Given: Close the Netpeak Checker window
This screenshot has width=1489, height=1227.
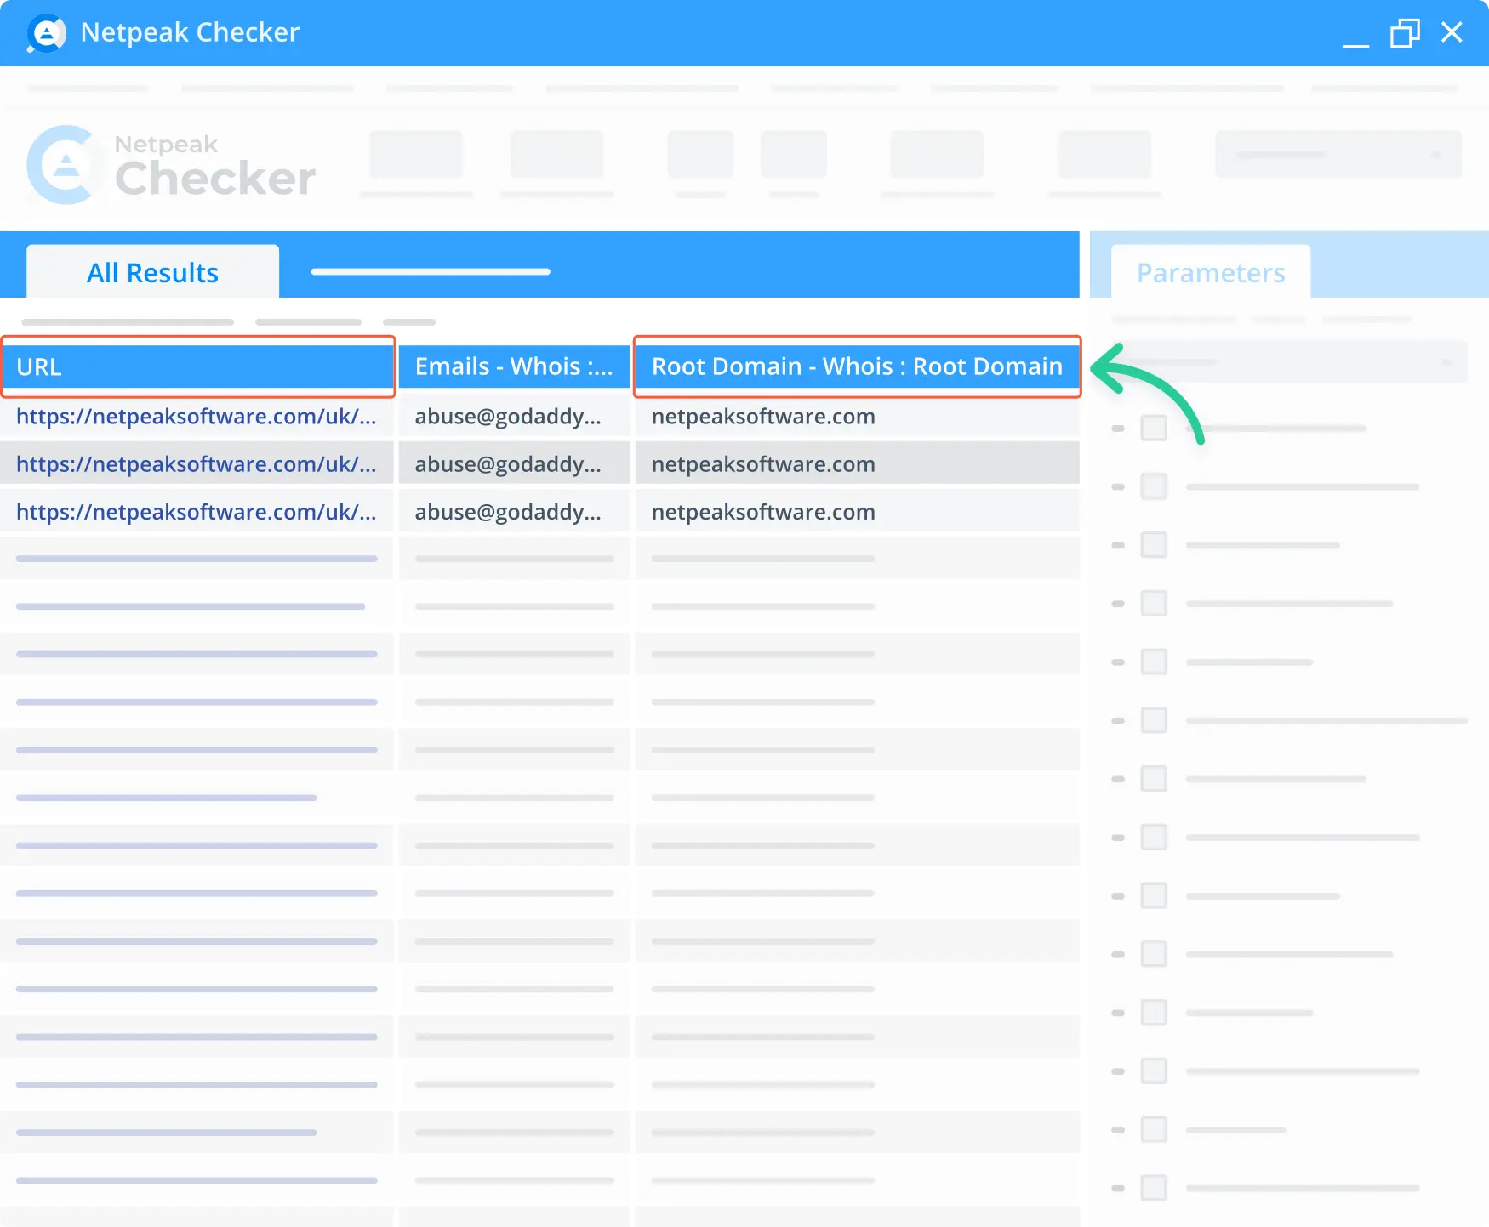Looking at the screenshot, I should [1452, 32].
